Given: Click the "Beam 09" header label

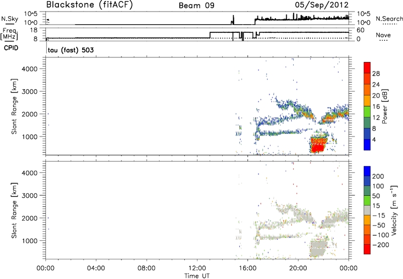Looking at the screenshot, I should (x=196, y=6).
